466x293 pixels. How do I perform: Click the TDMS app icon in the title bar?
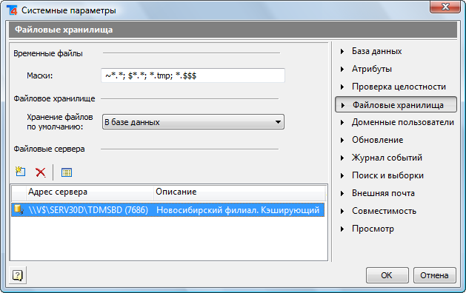pos(13,10)
